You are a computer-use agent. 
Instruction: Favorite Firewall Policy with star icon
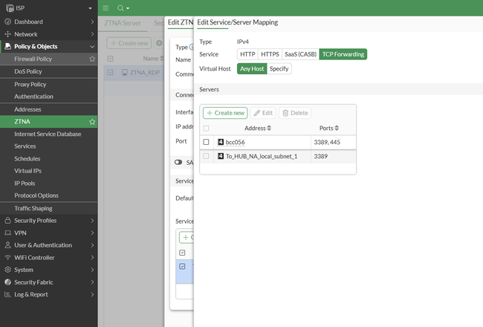point(92,59)
